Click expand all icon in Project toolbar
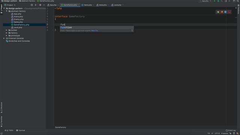 (36, 5)
